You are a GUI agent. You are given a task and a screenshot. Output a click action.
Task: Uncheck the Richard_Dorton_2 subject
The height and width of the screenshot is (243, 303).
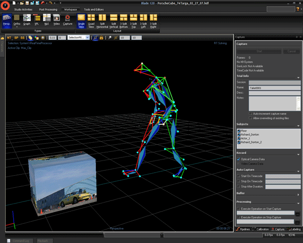tap(239, 142)
